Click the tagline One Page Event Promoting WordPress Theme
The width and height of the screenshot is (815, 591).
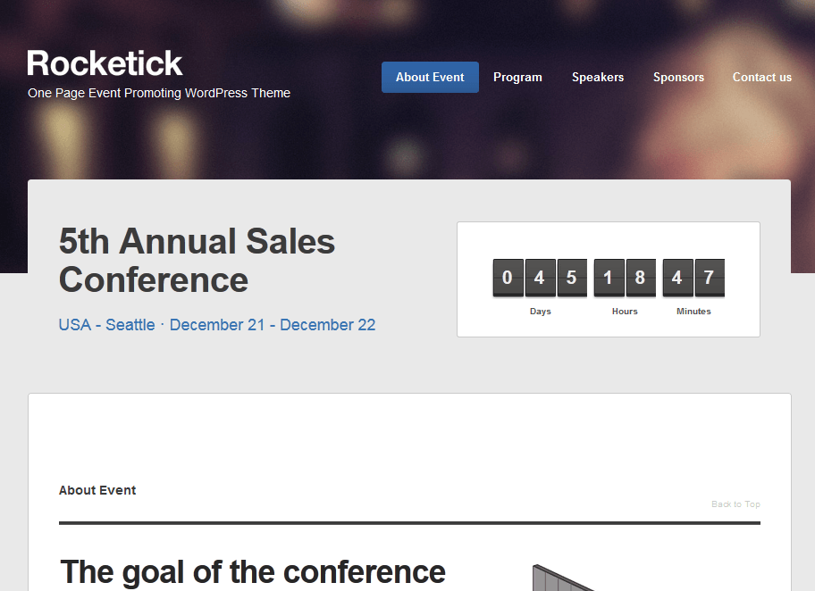tap(159, 93)
